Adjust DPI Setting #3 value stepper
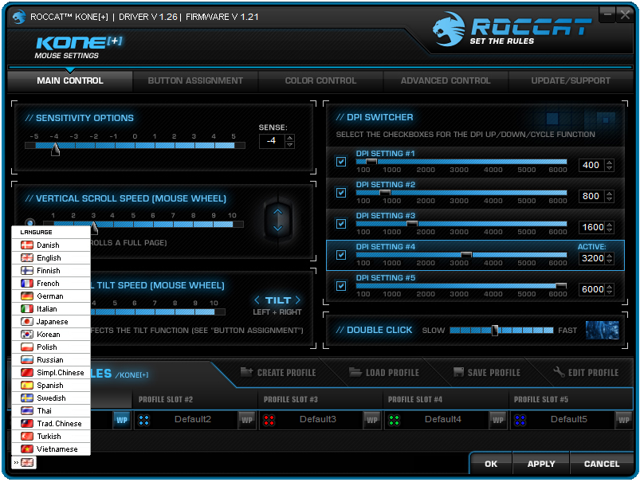The width and height of the screenshot is (640, 482). [x=609, y=227]
